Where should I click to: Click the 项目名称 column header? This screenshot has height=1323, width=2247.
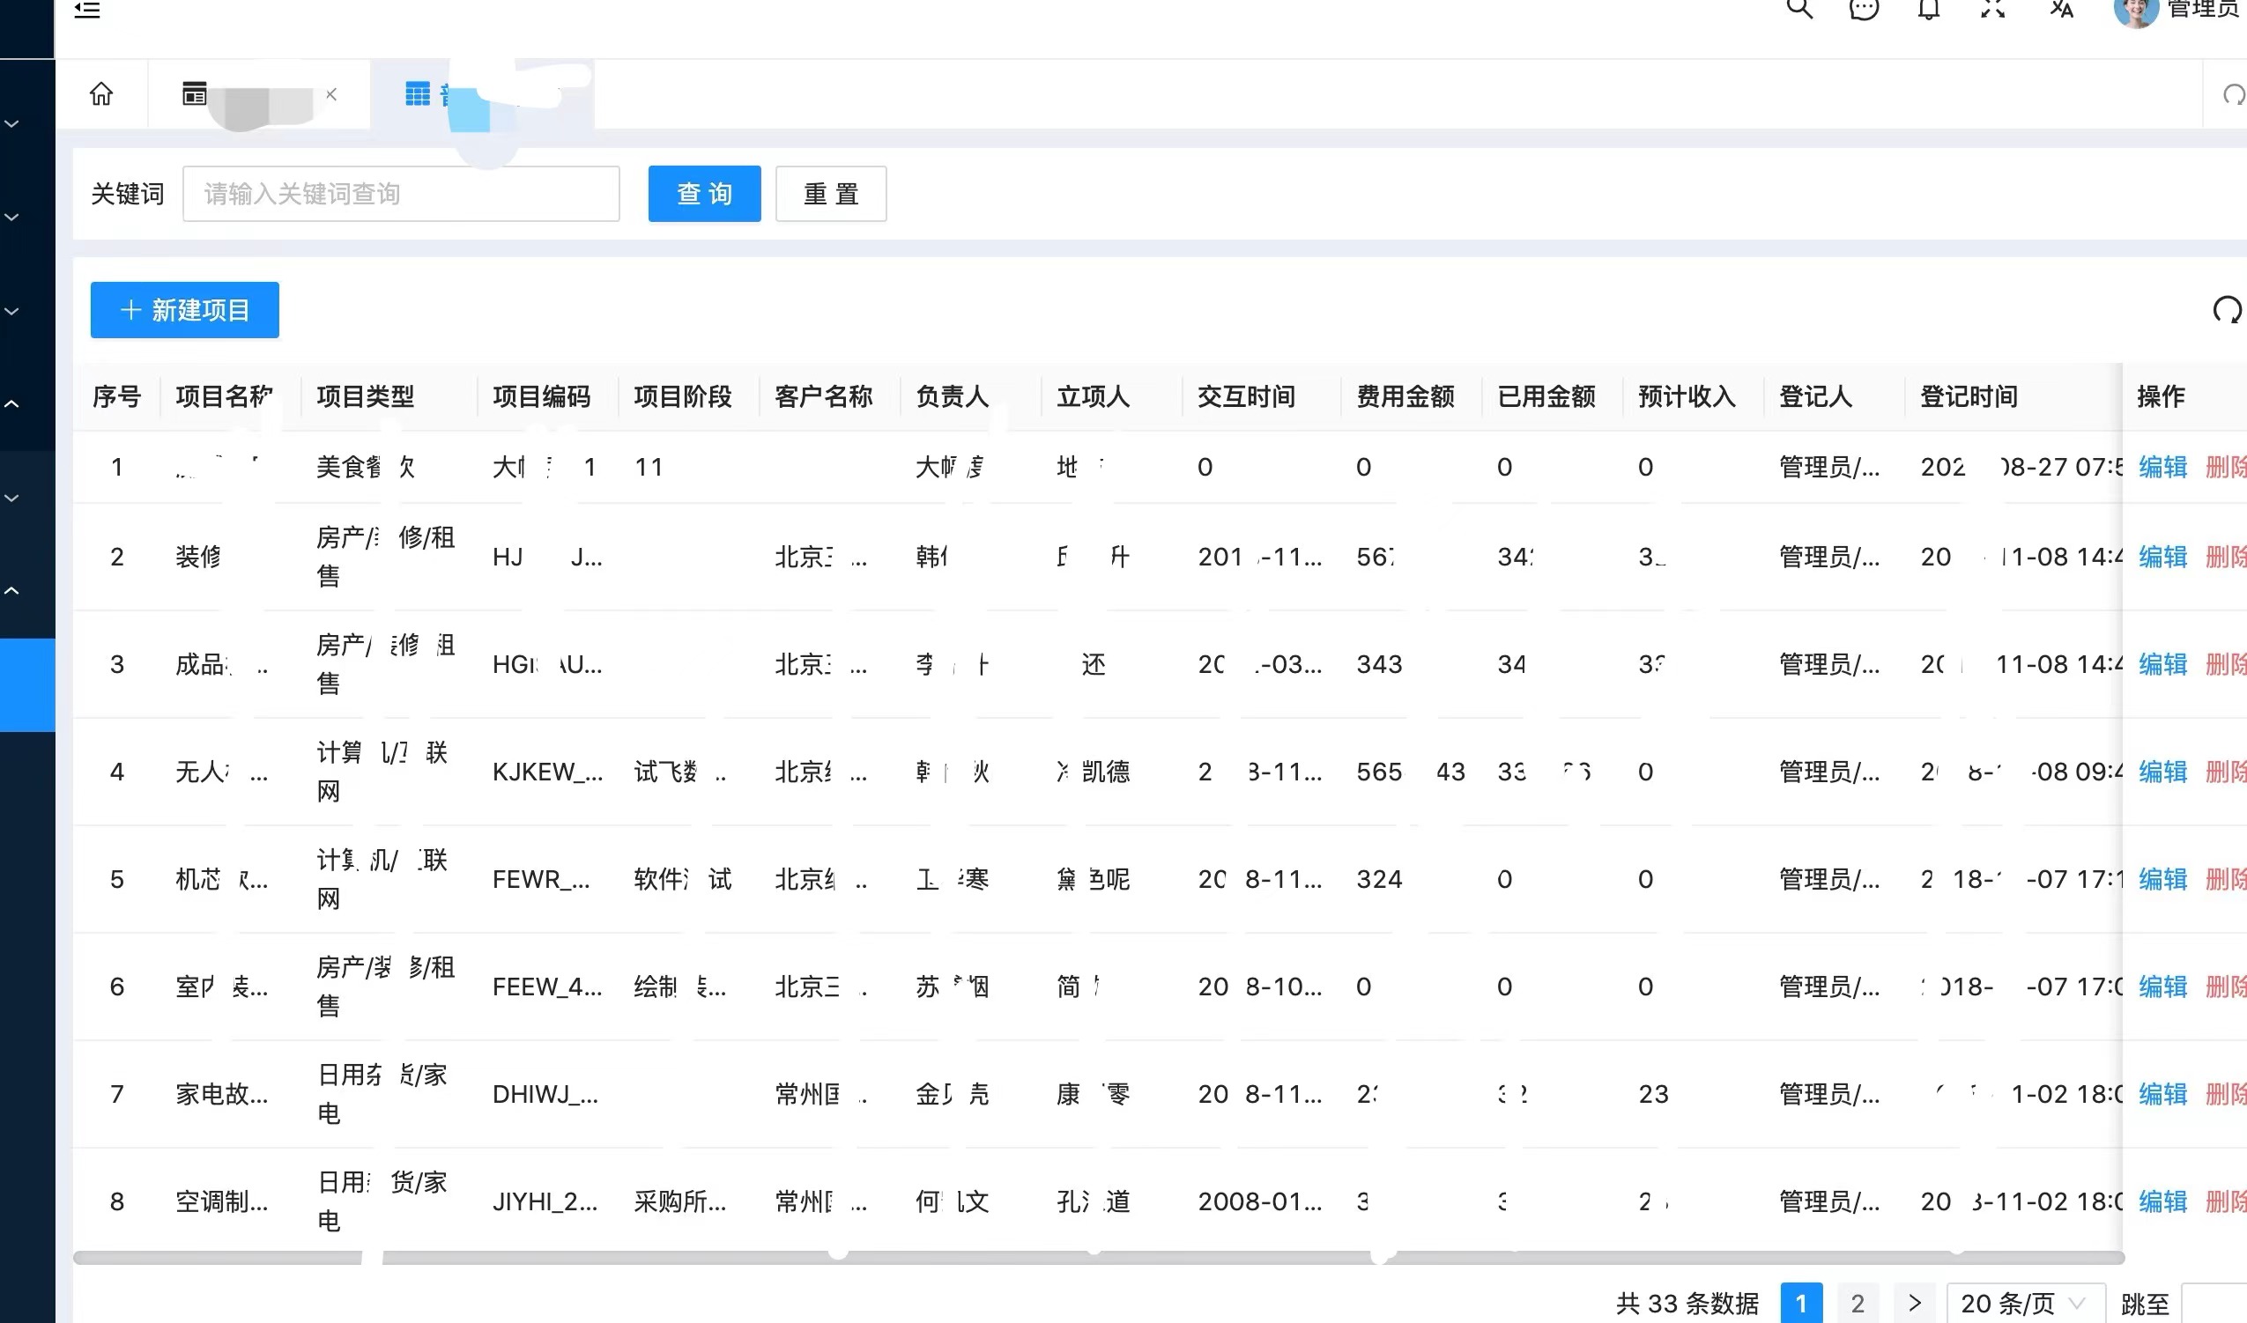click(x=225, y=396)
